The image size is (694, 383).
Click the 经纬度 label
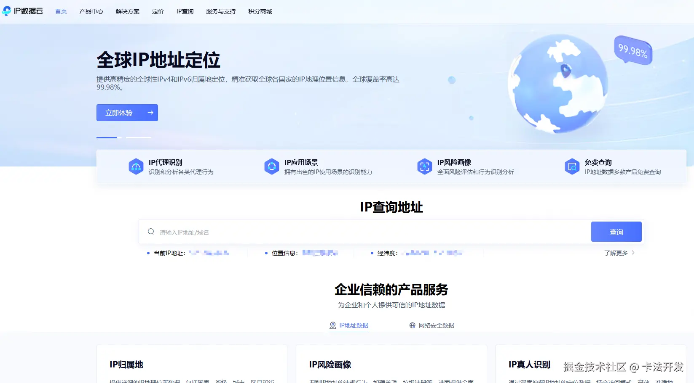tap(388, 253)
